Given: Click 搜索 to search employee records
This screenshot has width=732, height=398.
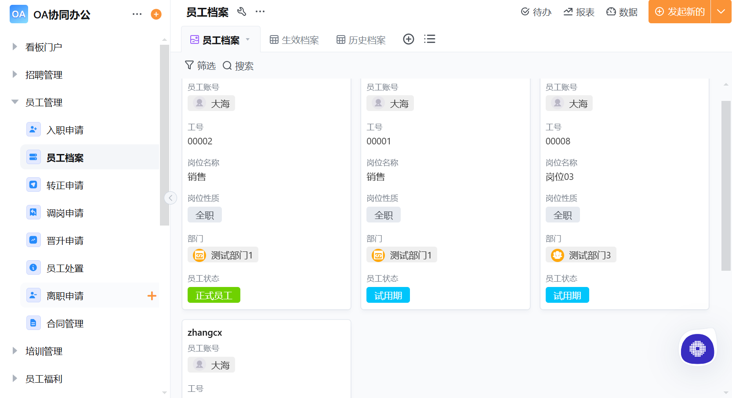Looking at the screenshot, I should [x=238, y=65].
